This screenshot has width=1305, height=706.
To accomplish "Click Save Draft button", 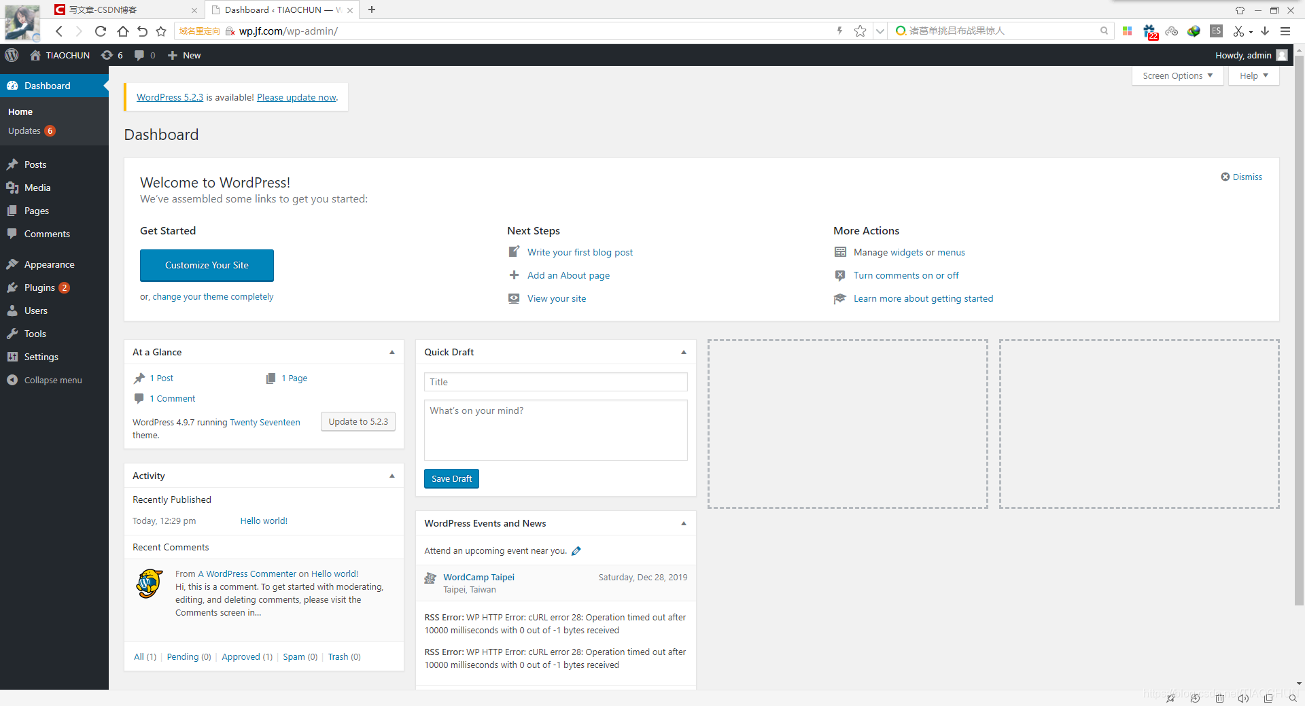I will point(451,478).
